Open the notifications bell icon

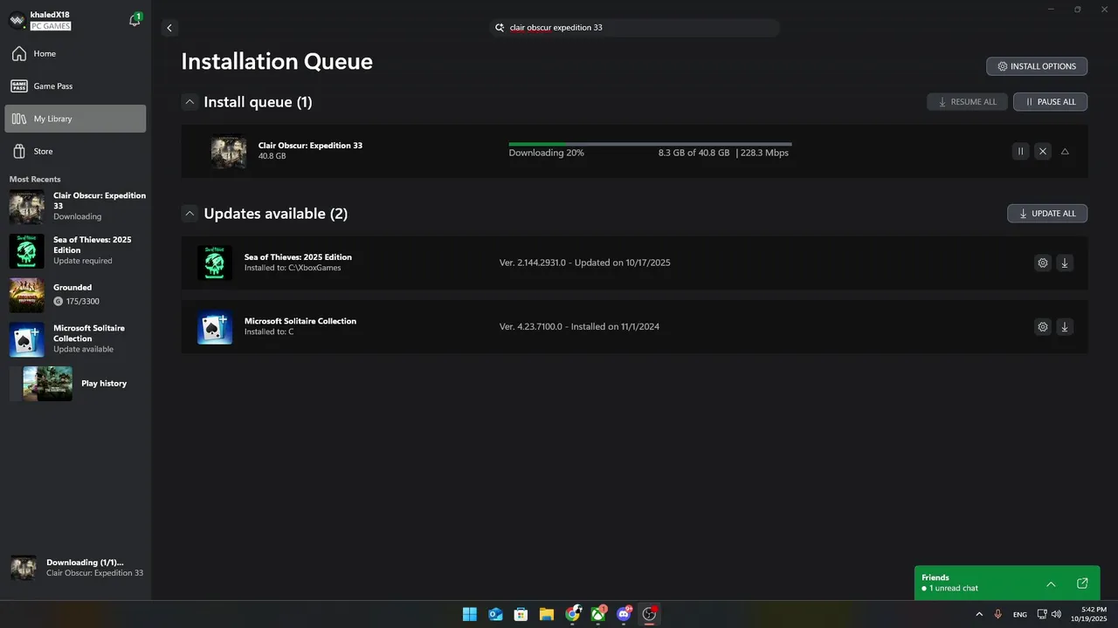pos(135,19)
